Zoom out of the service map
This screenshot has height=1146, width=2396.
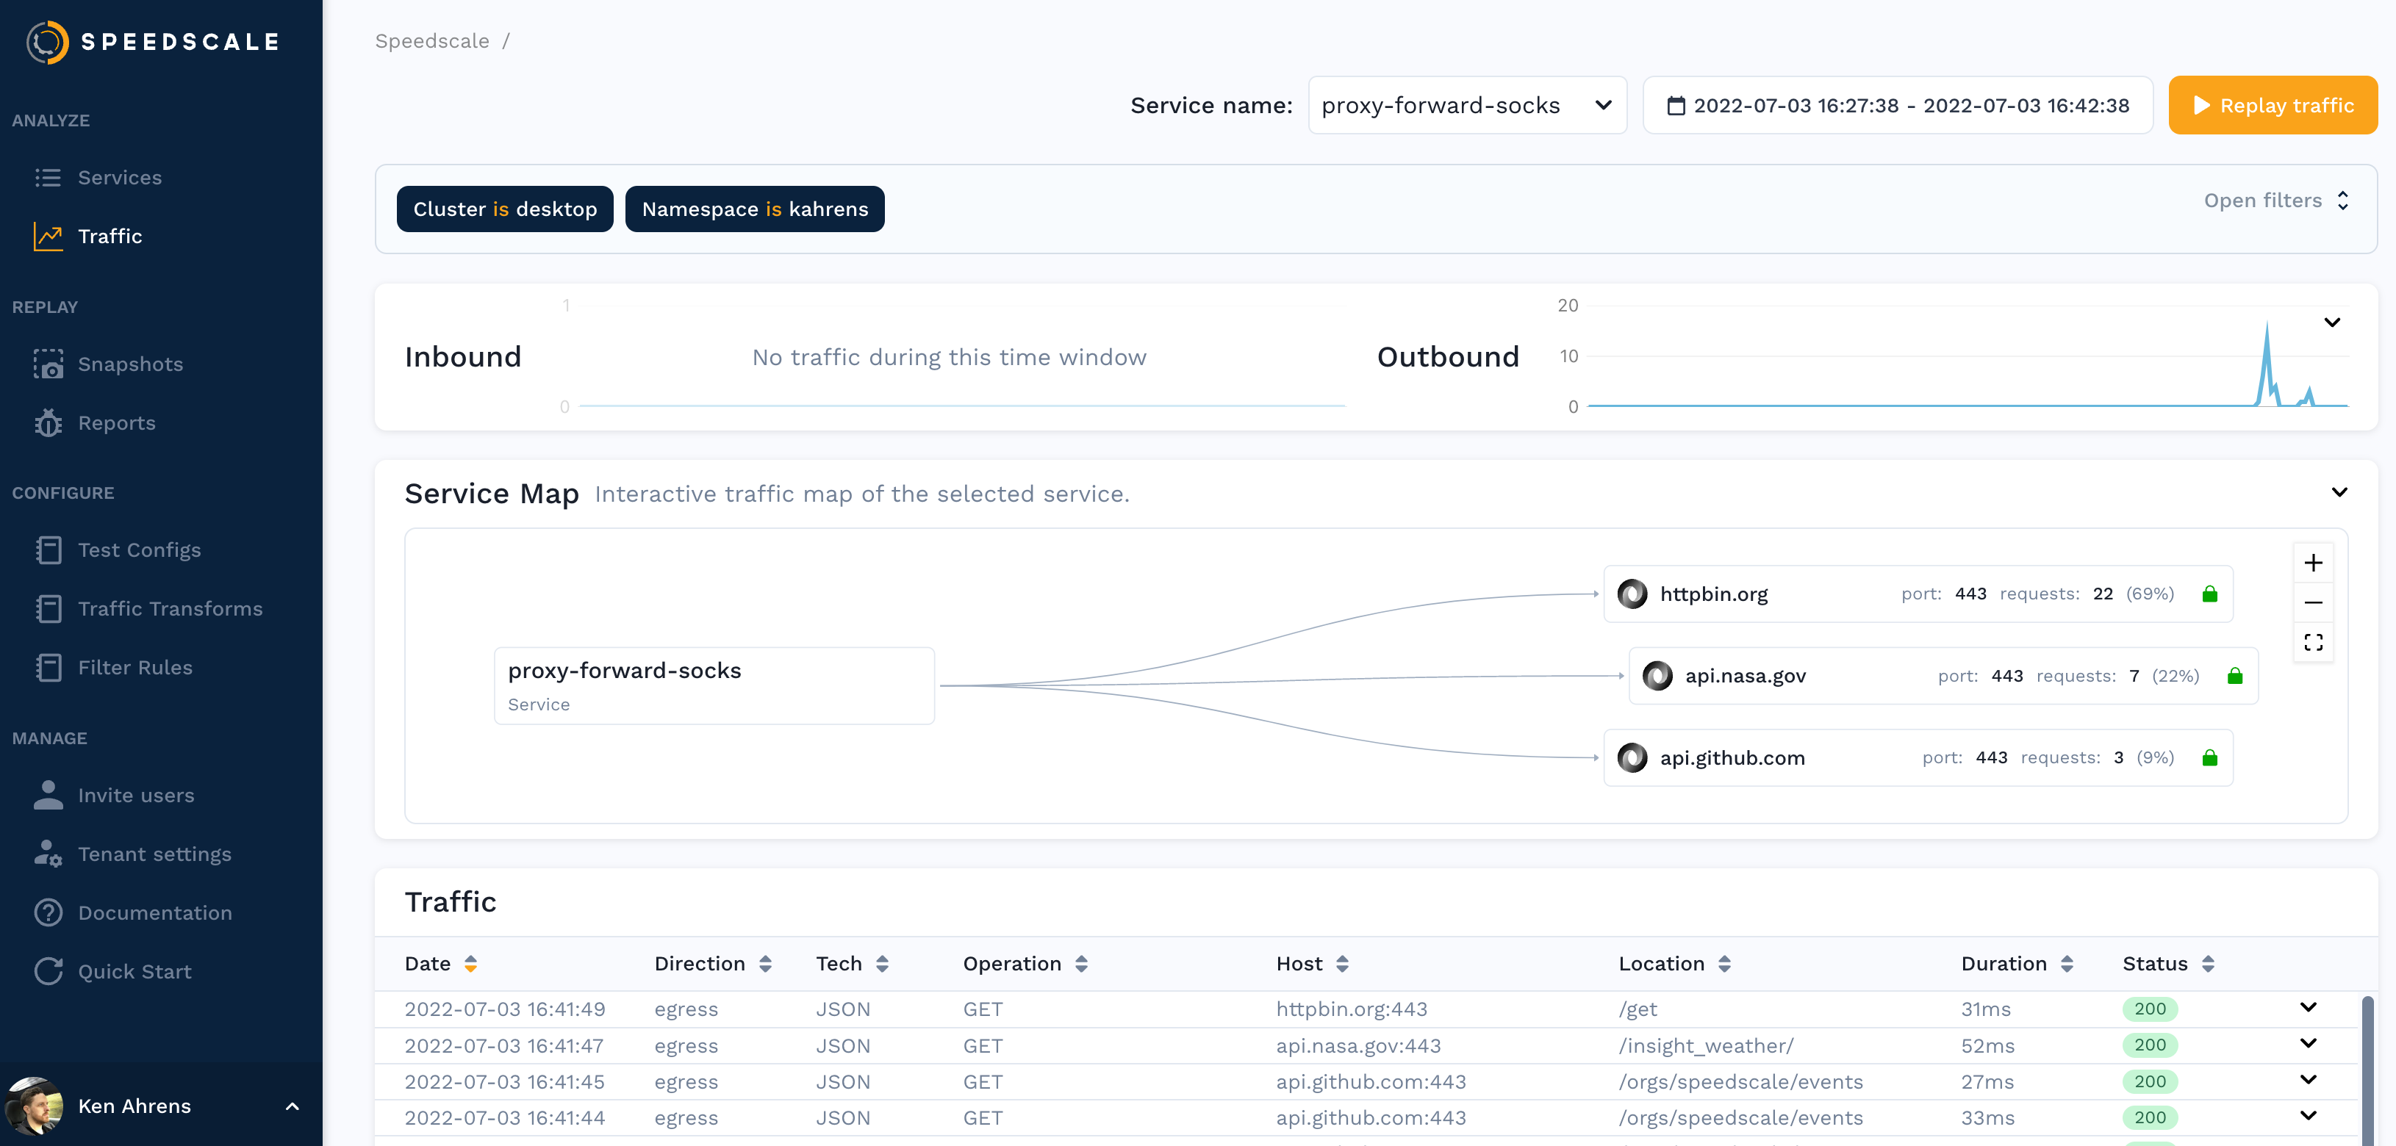[2312, 603]
